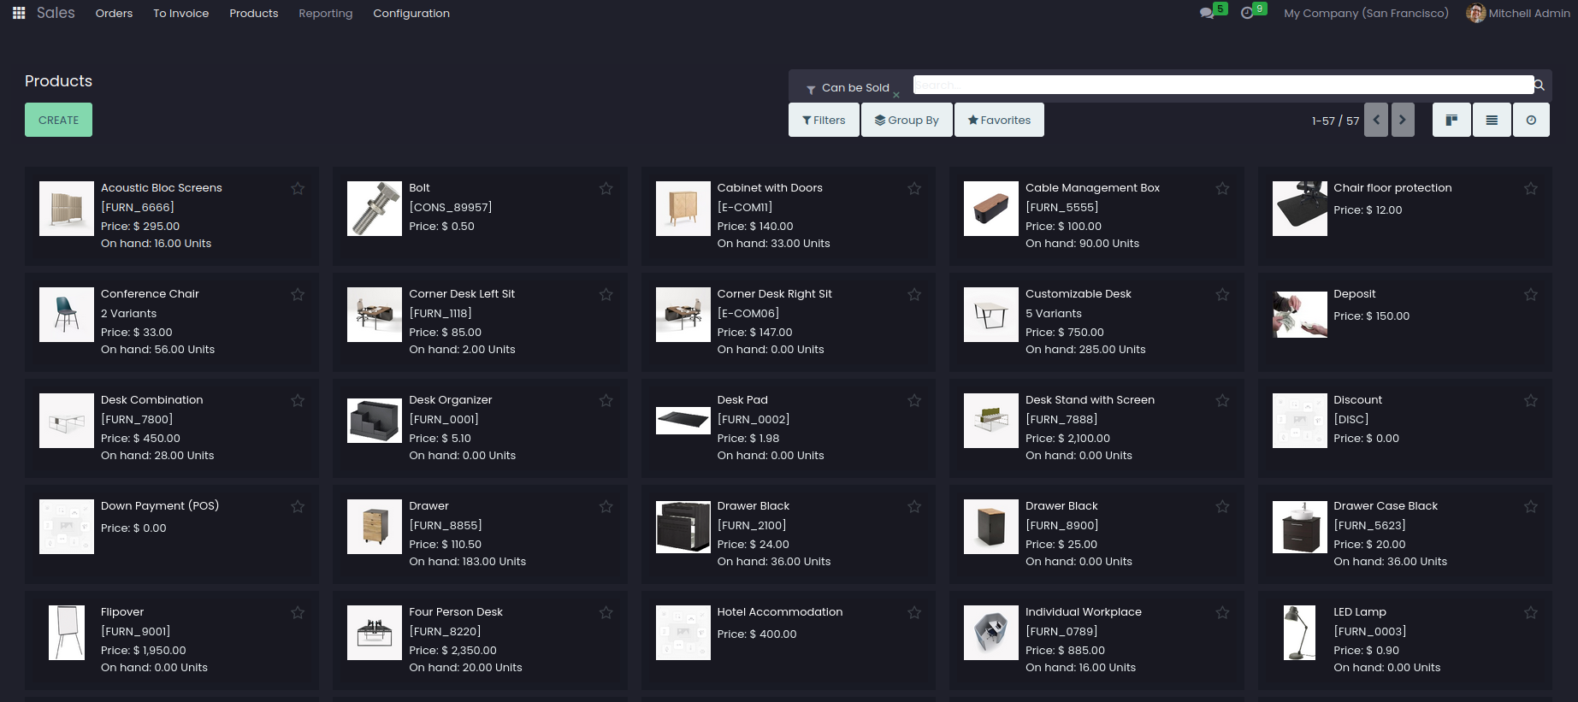Viewport: 1578px width, 702px height.
Task: Star the Chair floor protection product
Action: point(1531,188)
